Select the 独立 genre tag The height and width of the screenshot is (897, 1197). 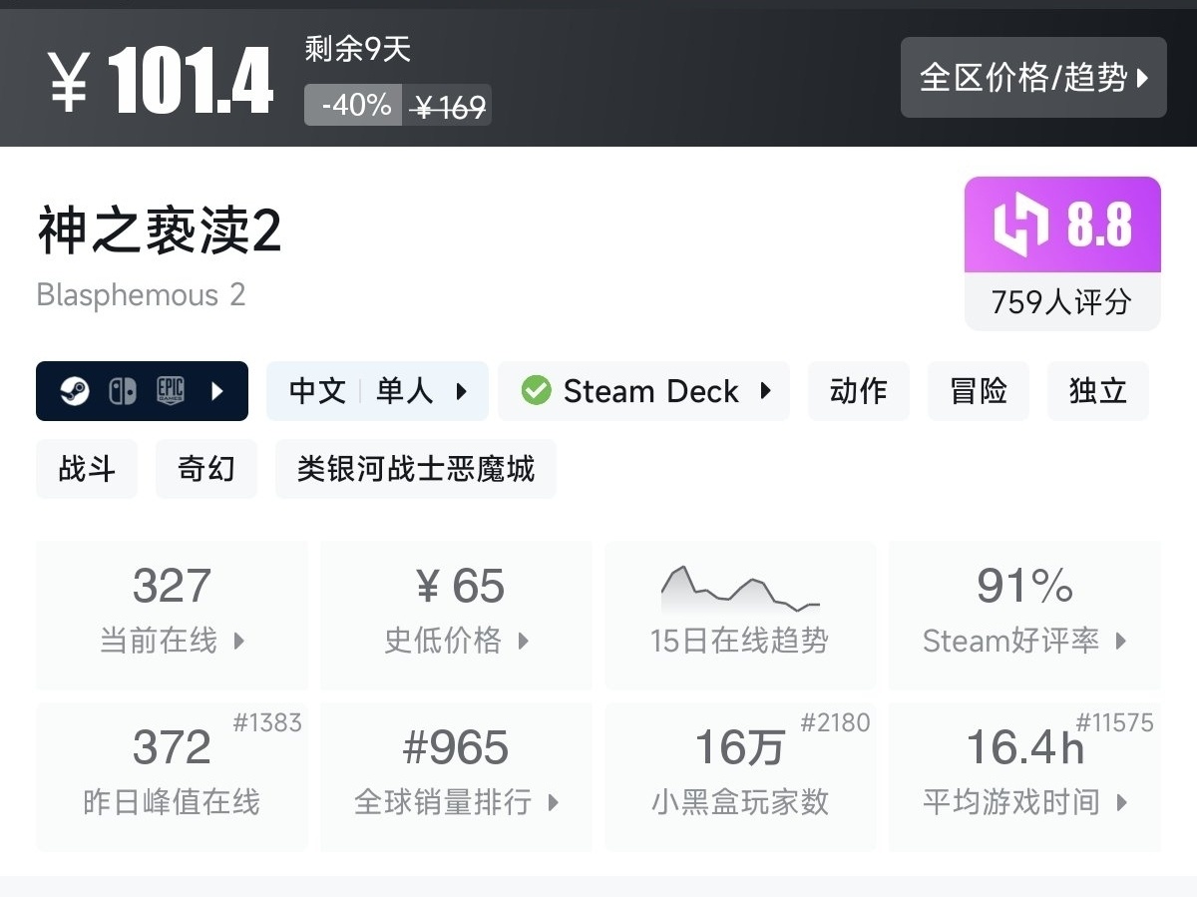(x=1097, y=391)
